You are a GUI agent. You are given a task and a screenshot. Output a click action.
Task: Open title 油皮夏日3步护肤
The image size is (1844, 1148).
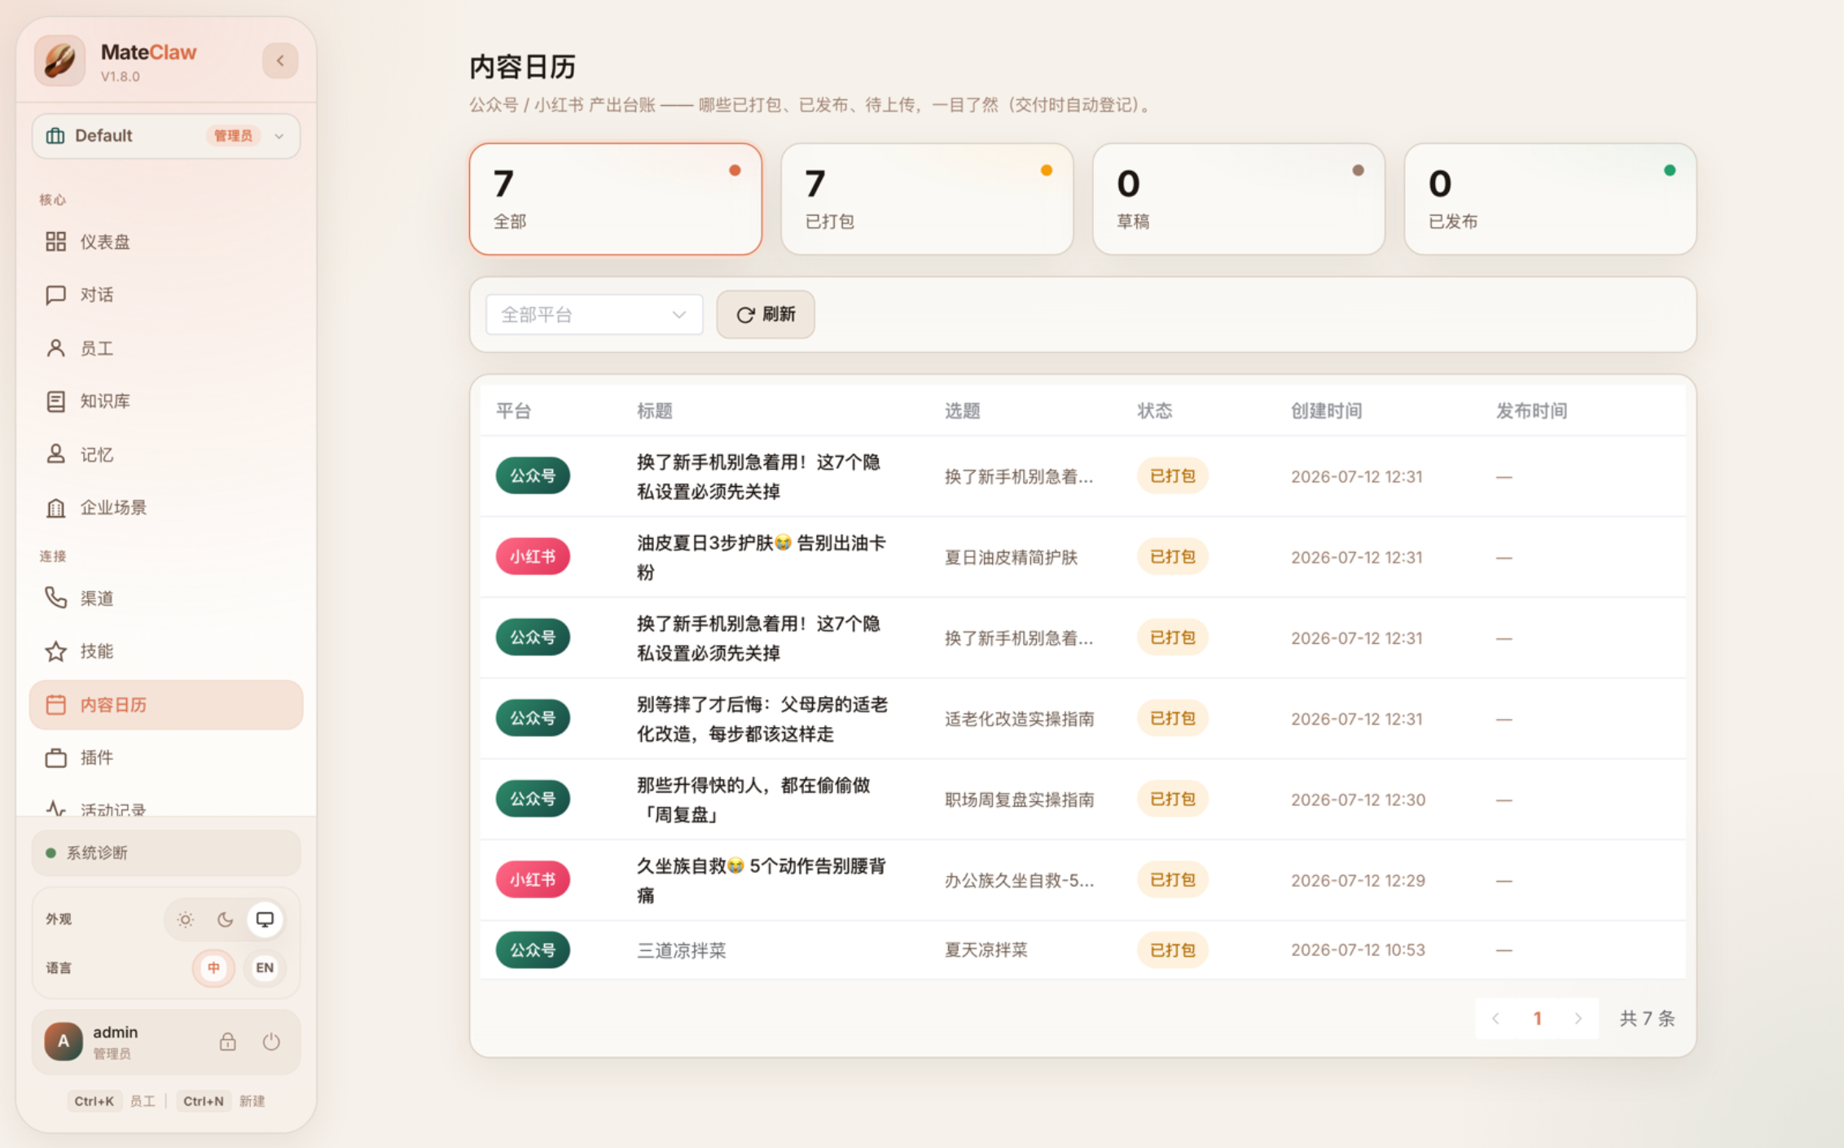(x=762, y=558)
